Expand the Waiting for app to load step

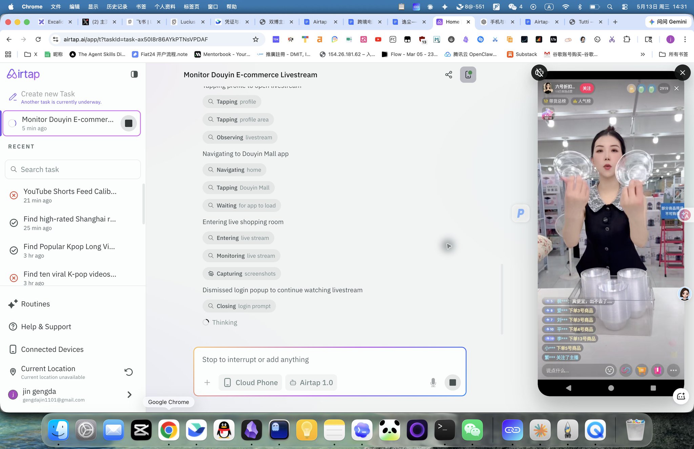(242, 206)
